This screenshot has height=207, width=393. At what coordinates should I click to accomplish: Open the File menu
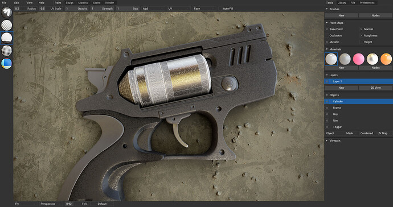pos(4,3)
